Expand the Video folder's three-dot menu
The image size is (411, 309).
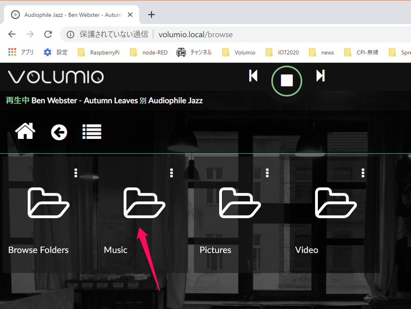[363, 173]
